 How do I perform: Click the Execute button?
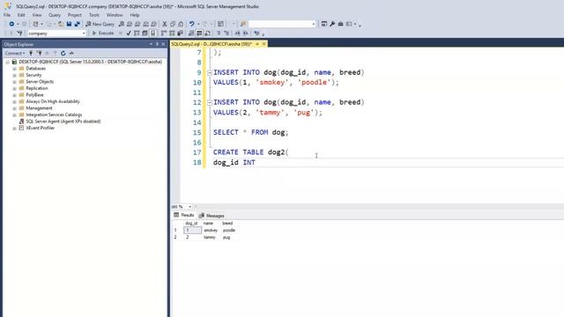tap(103, 33)
